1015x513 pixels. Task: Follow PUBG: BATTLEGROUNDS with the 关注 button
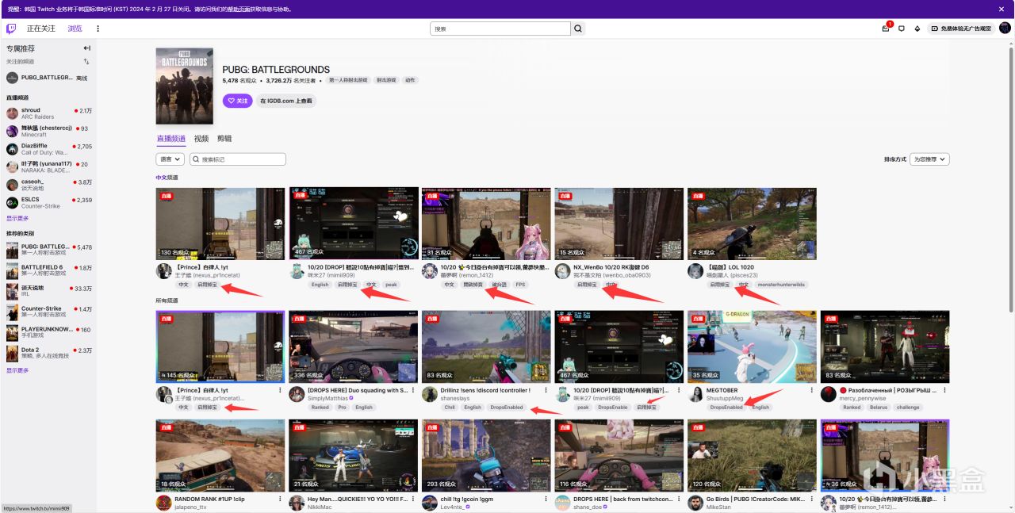pyautogui.click(x=237, y=101)
